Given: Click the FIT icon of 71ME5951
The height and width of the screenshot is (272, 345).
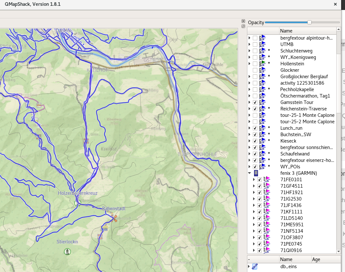Looking at the screenshot, I should [266, 225].
